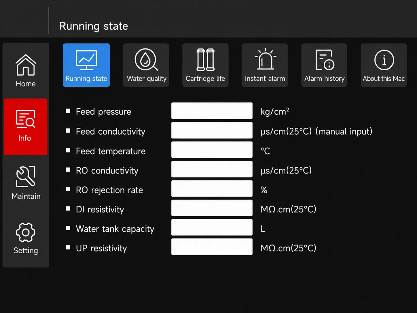Open About this Mac info icon

384,60
